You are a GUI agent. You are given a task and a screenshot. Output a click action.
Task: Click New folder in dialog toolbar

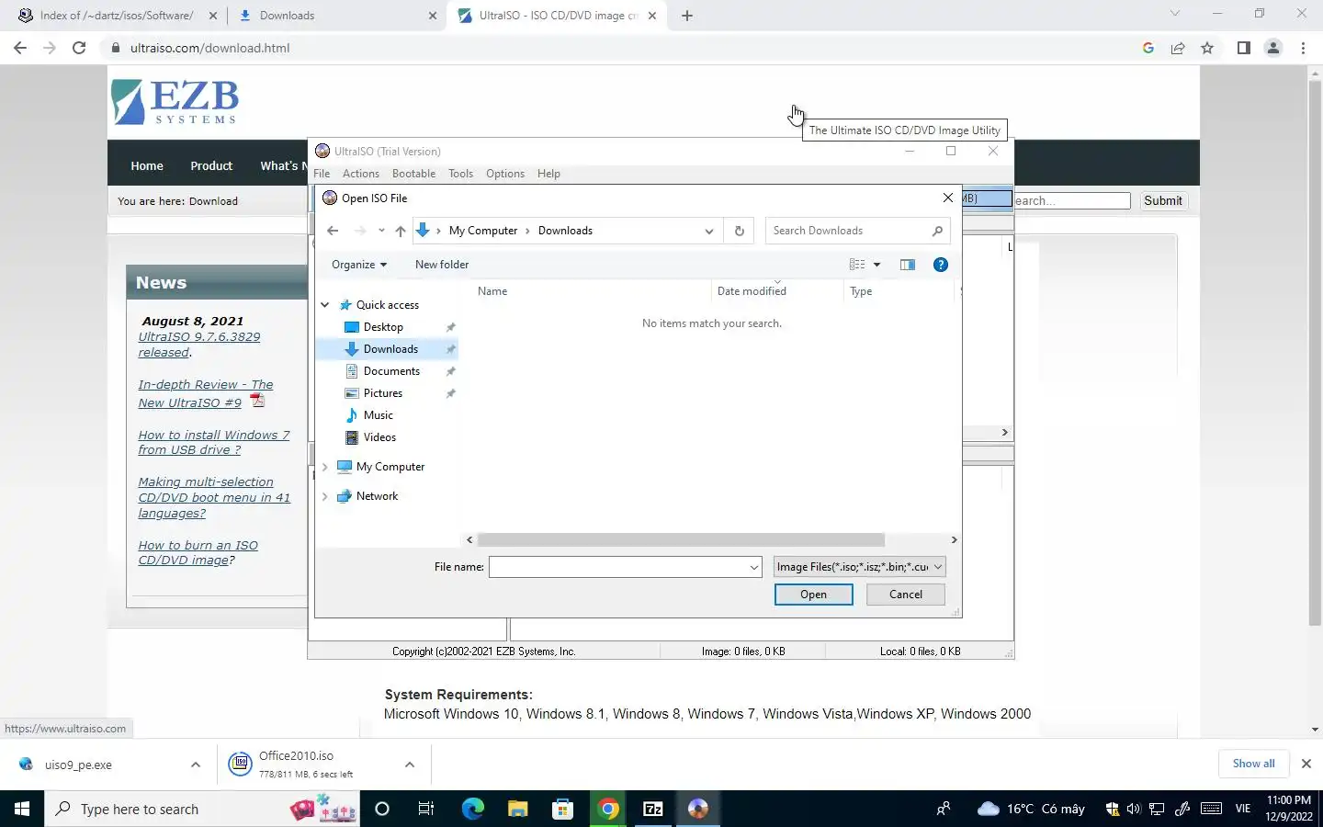442,265
